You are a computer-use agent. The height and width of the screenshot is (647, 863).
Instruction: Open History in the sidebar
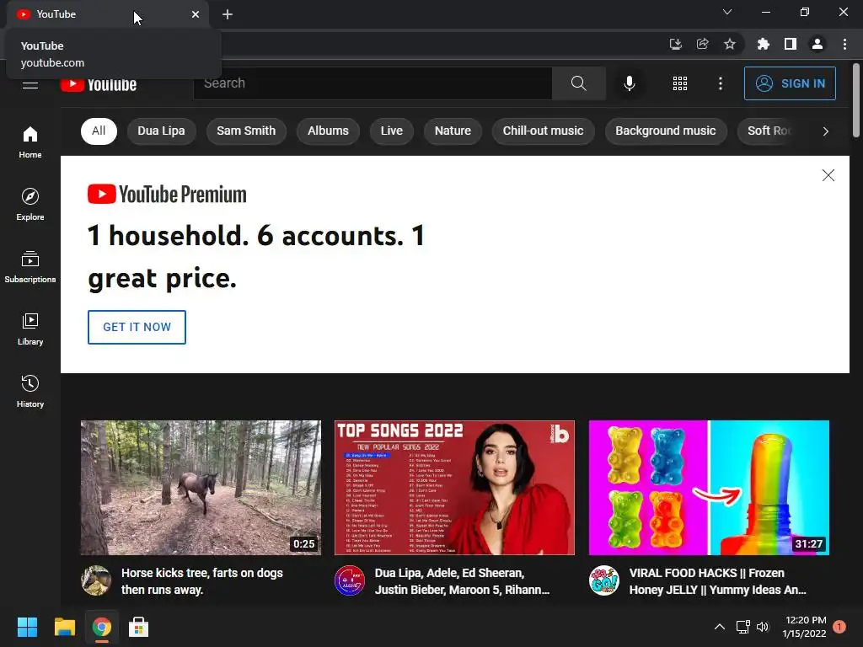pos(29,391)
